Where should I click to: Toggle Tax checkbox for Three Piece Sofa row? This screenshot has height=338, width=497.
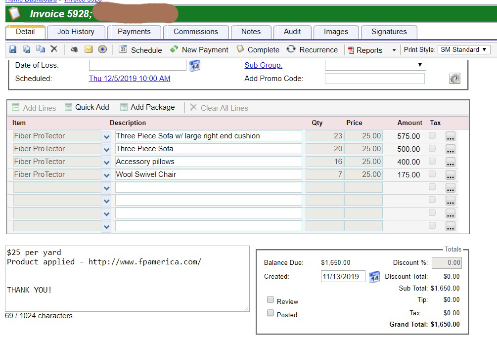[x=432, y=148]
